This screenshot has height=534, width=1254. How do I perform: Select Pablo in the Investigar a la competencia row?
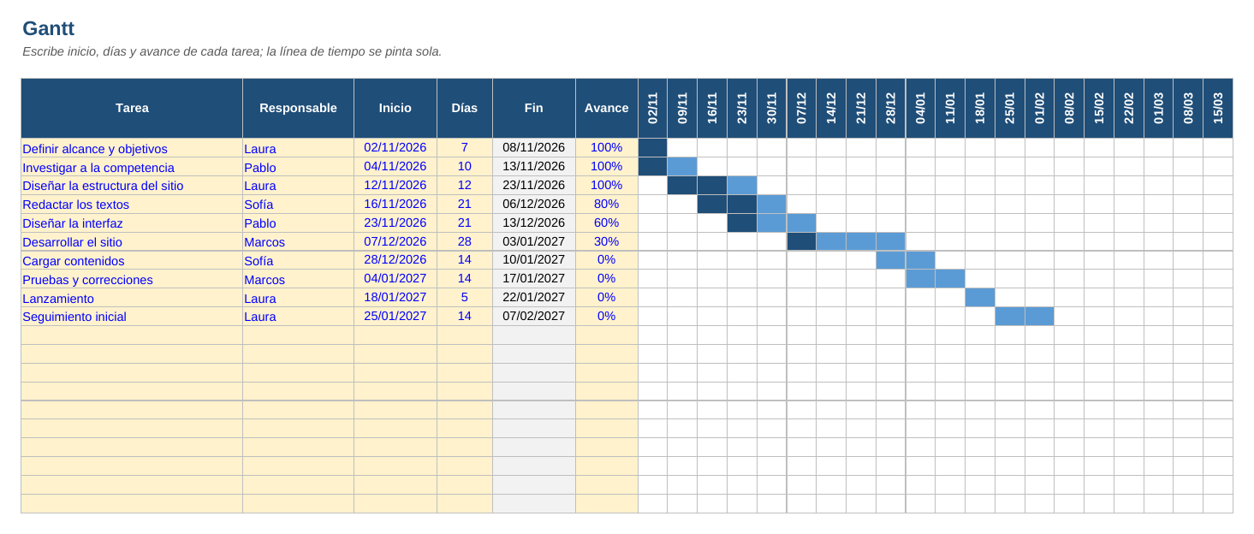click(x=298, y=167)
